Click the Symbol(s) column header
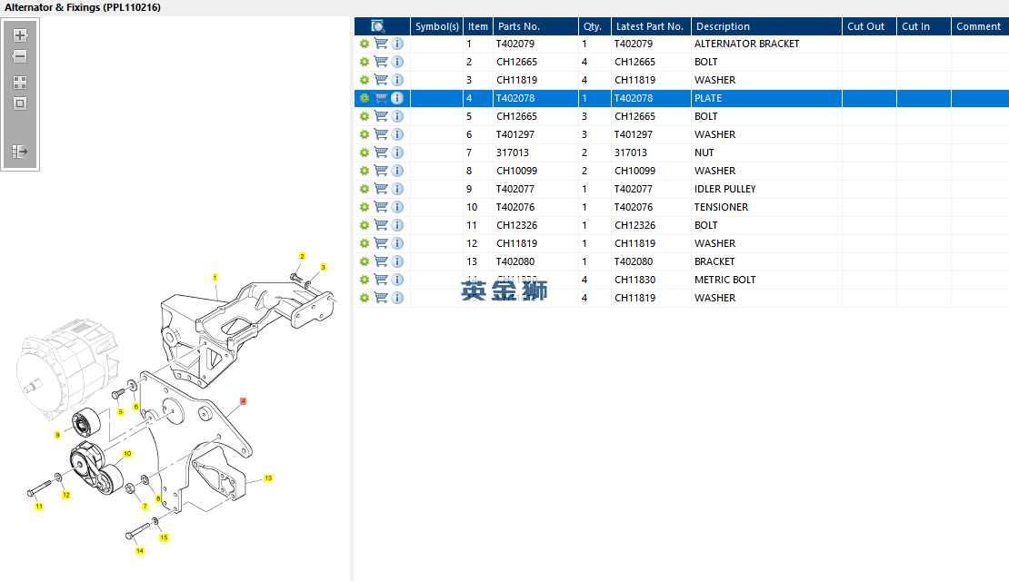 [437, 26]
